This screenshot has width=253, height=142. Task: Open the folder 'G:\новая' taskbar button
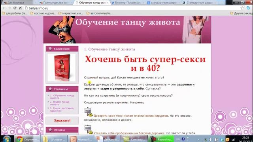point(54,139)
